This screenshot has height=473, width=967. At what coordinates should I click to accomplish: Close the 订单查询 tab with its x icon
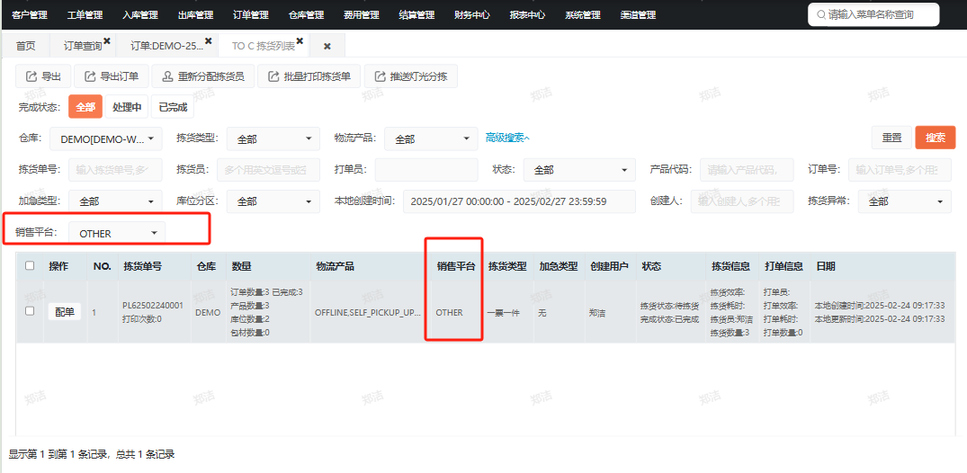point(107,40)
